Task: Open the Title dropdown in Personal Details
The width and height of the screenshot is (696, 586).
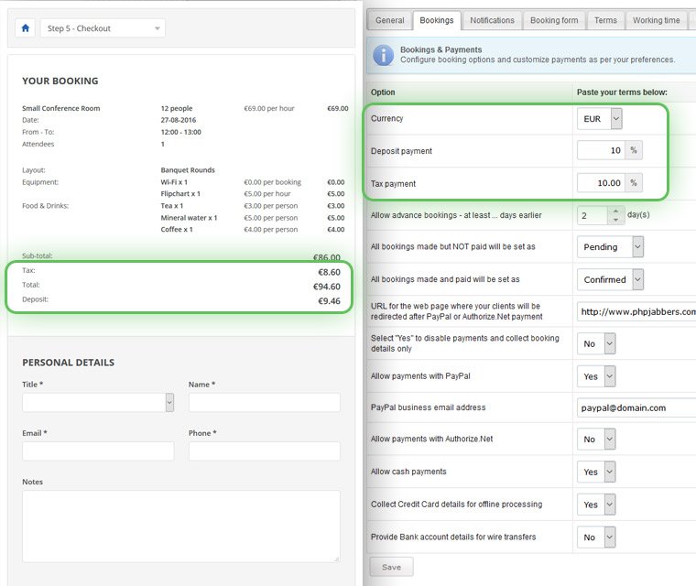Action: pos(98,402)
